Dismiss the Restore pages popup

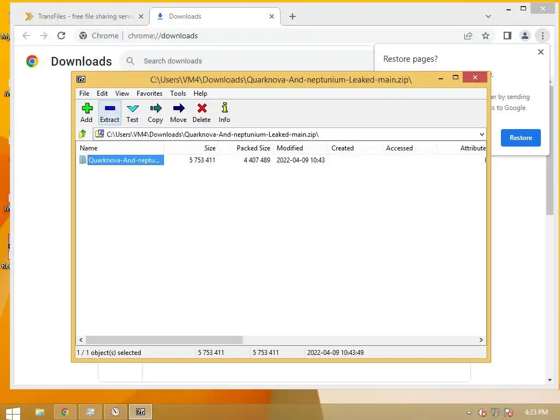pos(541,52)
